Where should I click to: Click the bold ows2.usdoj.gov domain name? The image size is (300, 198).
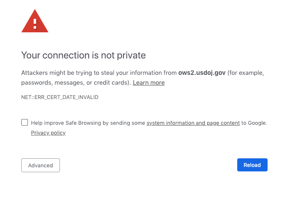pyautogui.click(x=202, y=73)
